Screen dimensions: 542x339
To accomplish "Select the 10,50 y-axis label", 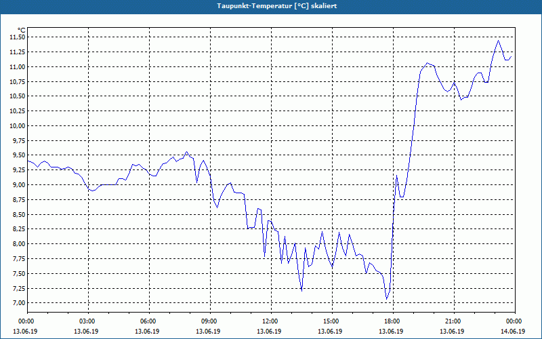I will [x=17, y=96].
